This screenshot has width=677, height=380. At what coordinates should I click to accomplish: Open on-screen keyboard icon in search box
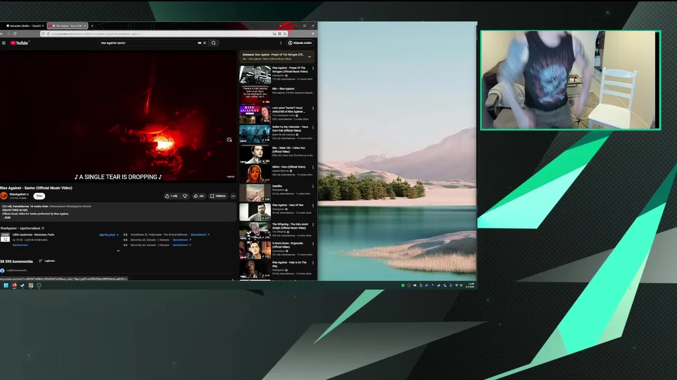pos(199,43)
